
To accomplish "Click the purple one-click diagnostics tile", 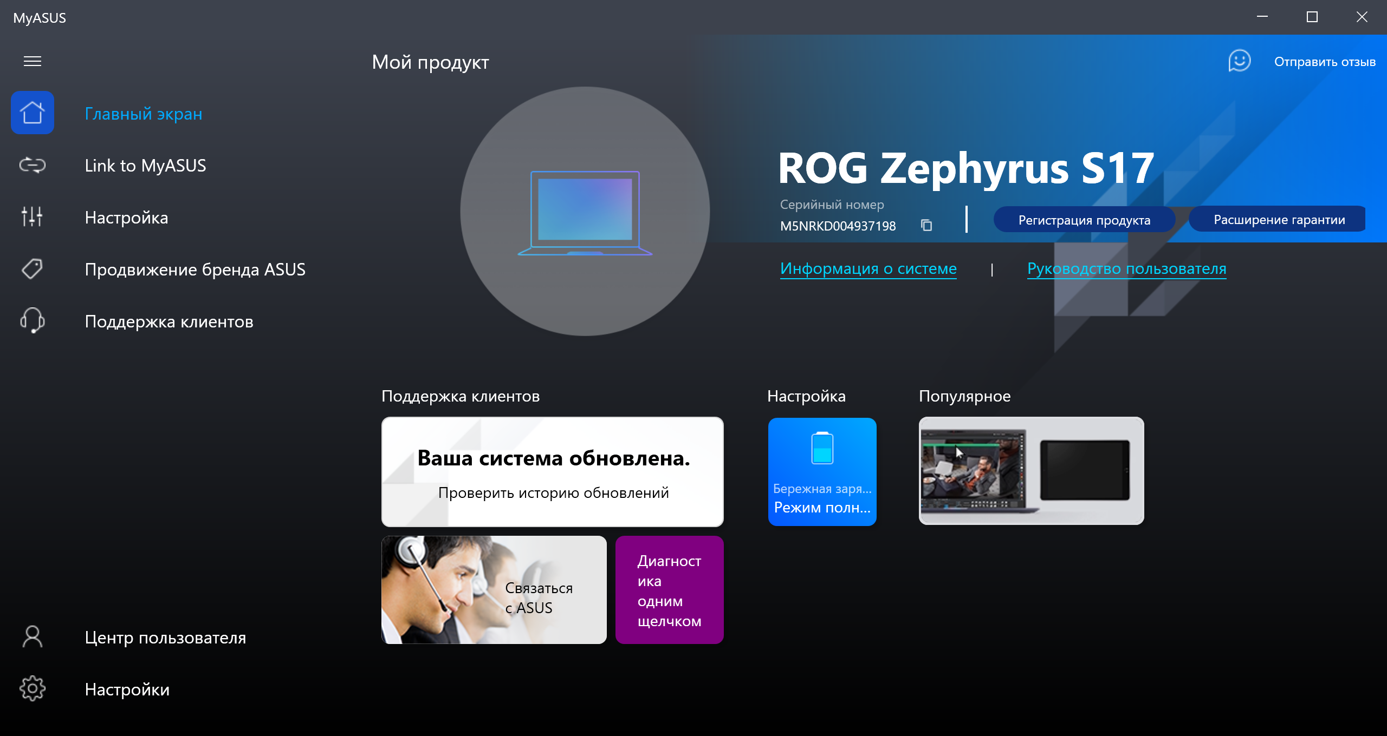I will click(669, 590).
